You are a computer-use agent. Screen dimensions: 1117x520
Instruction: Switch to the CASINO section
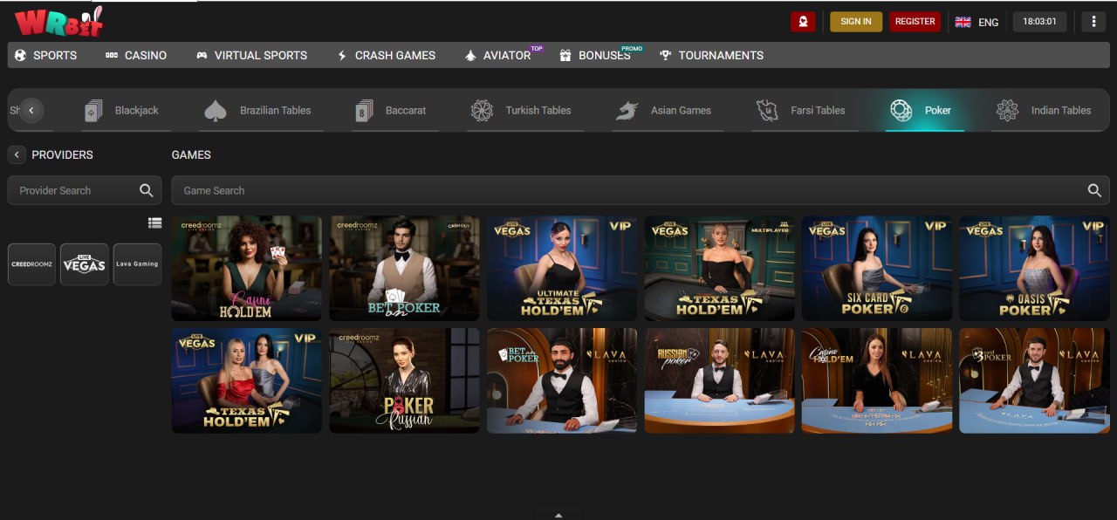[135, 55]
